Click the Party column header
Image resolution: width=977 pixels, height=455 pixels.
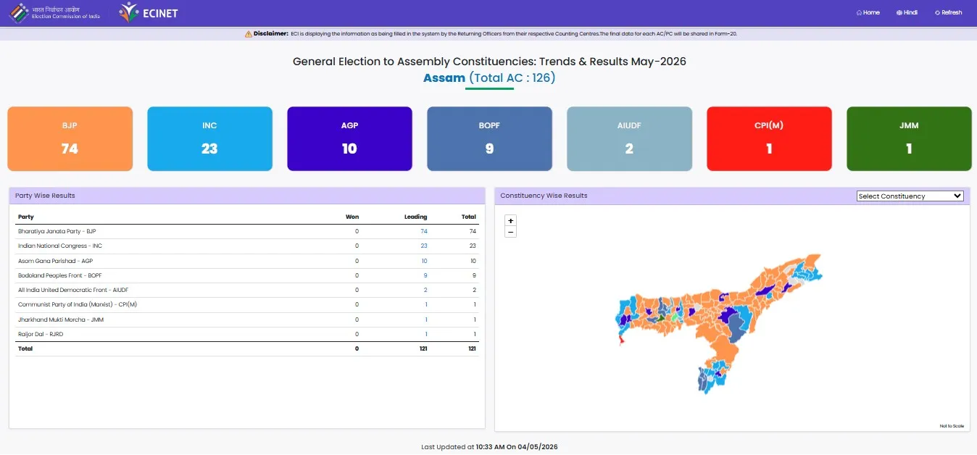click(x=26, y=217)
